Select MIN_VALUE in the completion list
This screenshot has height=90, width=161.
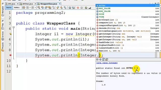pyautogui.click(x=128, y=11)
